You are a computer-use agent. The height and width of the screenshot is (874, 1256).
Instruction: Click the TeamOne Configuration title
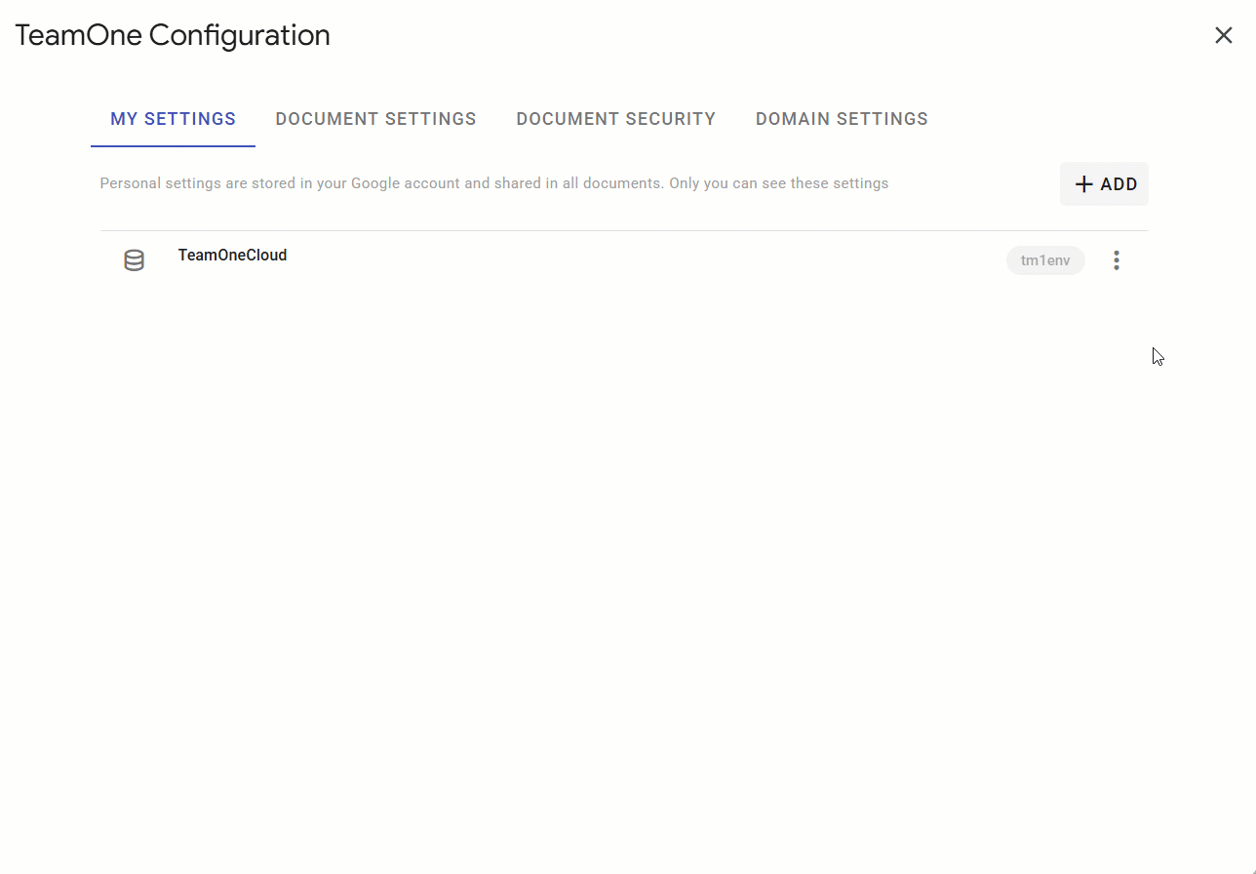click(173, 35)
